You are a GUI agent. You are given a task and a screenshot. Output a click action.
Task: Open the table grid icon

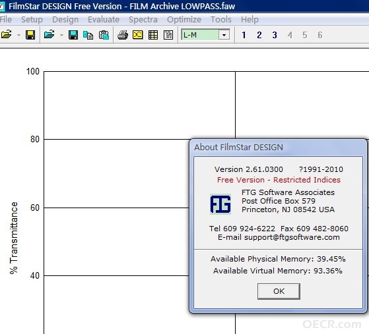153,35
